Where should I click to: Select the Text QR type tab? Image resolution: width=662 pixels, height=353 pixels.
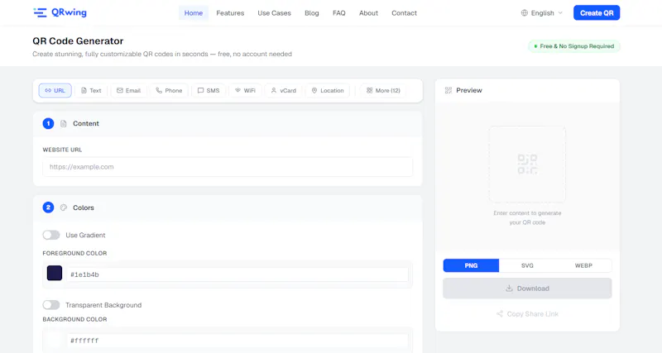pyautogui.click(x=91, y=91)
